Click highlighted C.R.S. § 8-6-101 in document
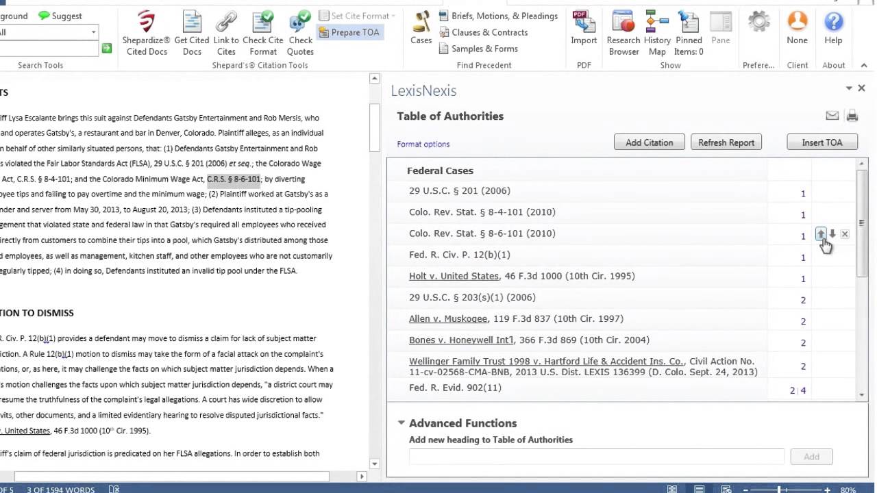Image resolution: width=877 pixels, height=493 pixels. click(234, 179)
